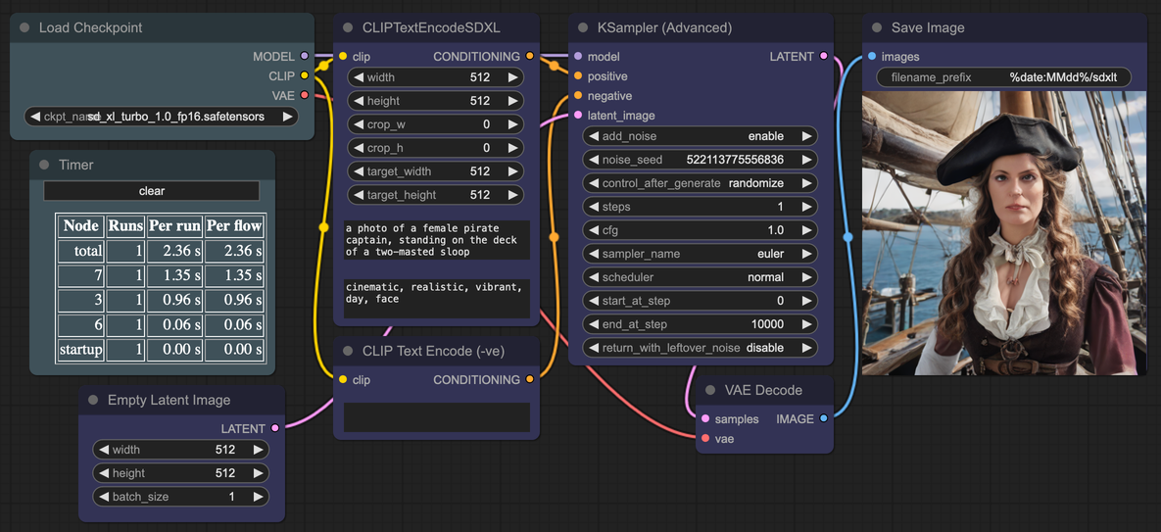
Task: Click the IMAGE output socket on VAE Decode
Action: (823, 418)
